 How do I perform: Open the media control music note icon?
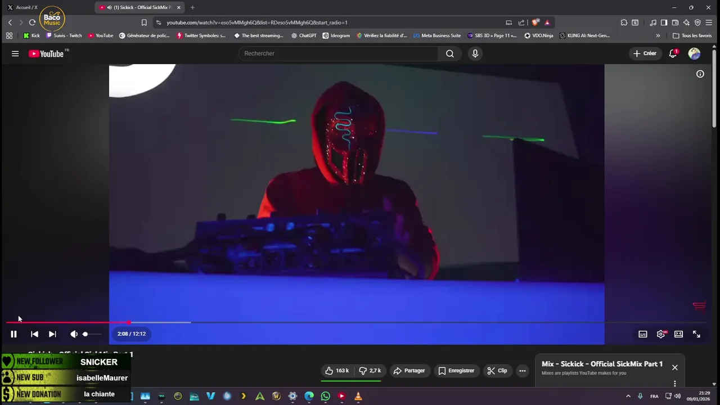(653, 22)
